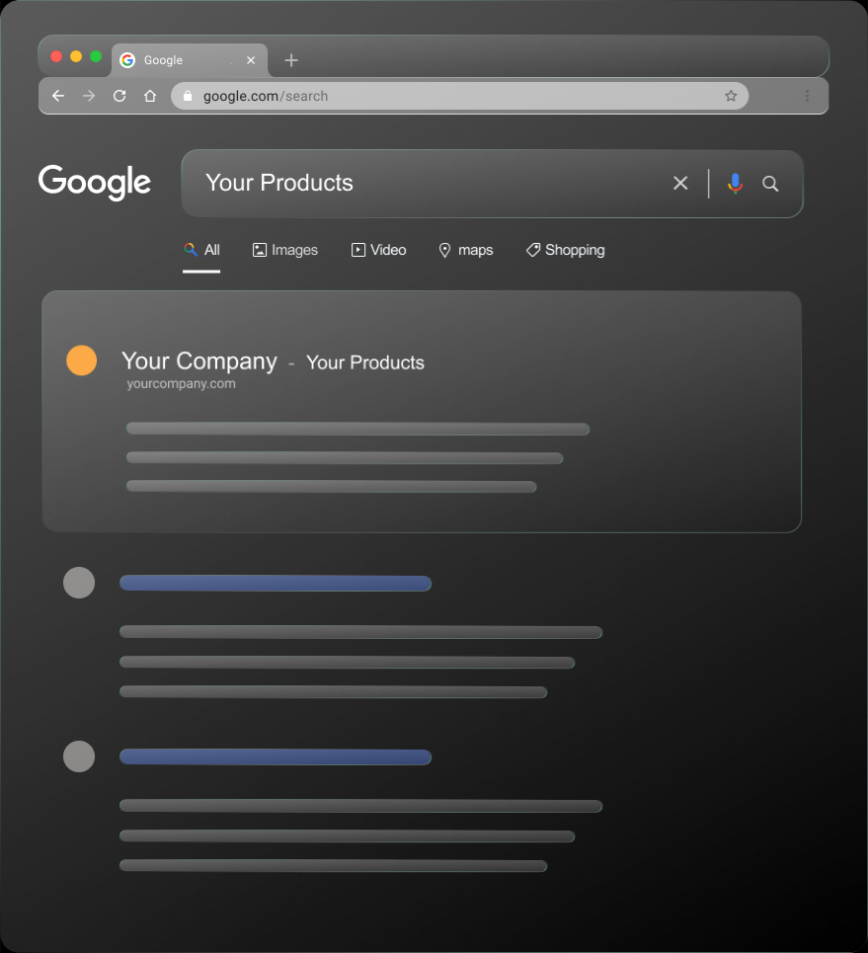Click the browser back arrow
The image size is (868, 953).
[x=58, y=96]
